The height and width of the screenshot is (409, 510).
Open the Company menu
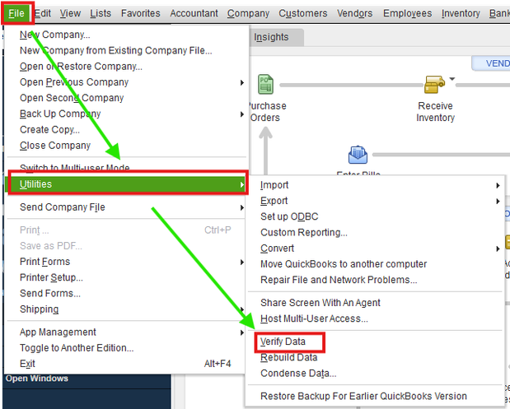coord(248,13)
